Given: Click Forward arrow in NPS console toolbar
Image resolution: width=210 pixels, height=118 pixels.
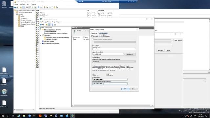Looking at the screenshot, I should click(x=43, y=25).
